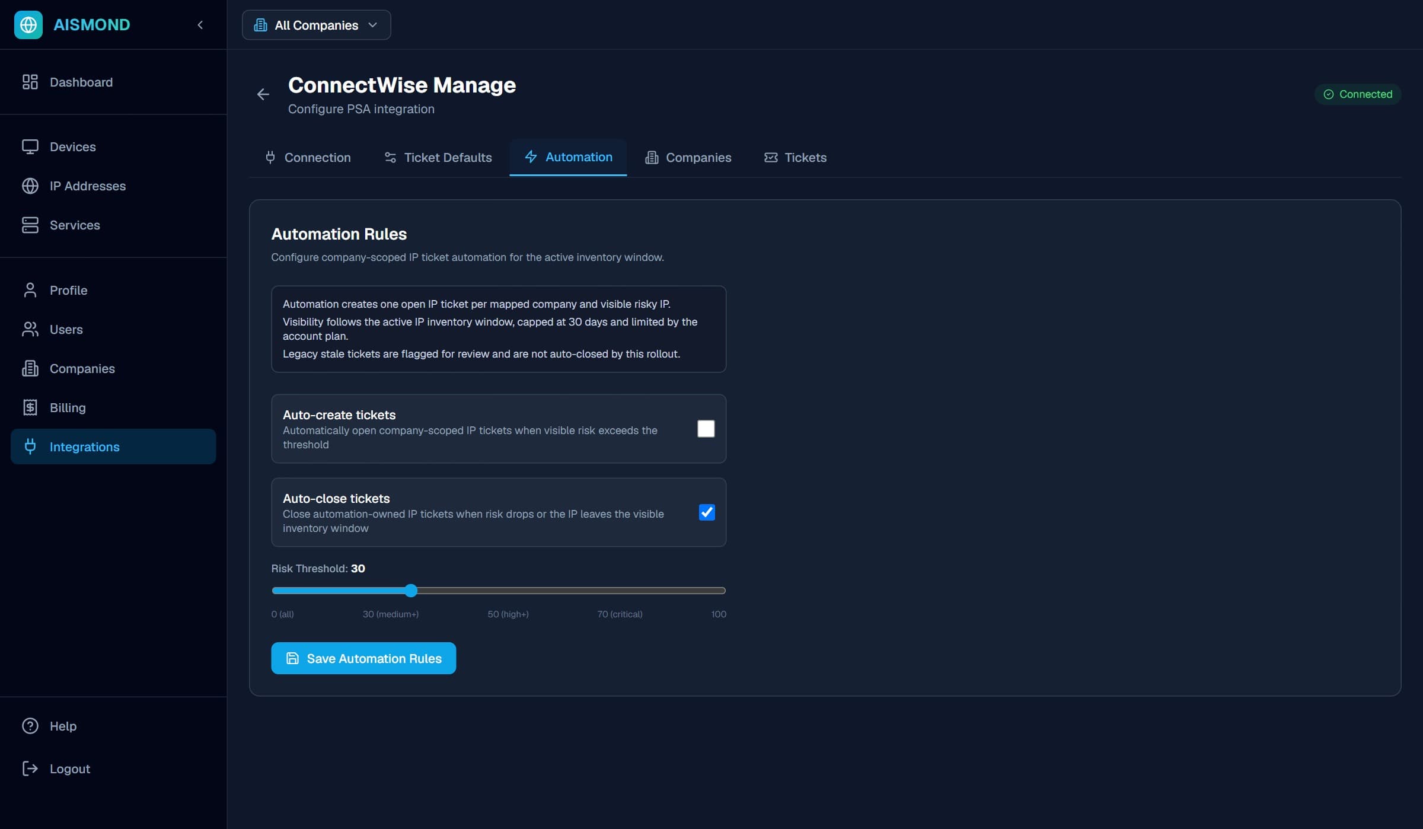This screenshot has width=1423, height=829.
Task: Click the Automation Rules heading
Action: (x=339, y=234)
